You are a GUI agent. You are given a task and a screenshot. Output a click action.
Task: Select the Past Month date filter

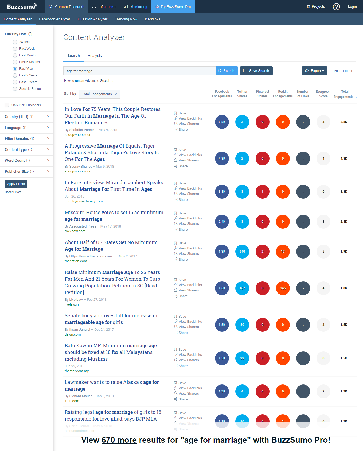point(15,55)
